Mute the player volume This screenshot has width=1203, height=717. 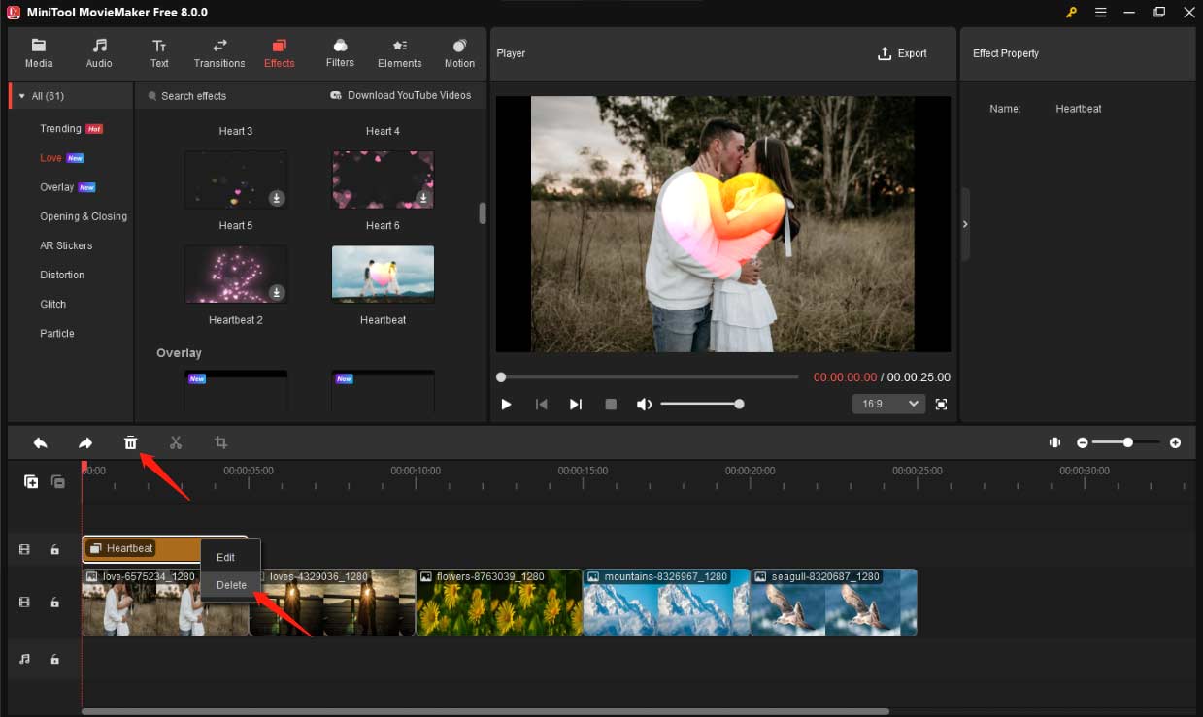644,405
